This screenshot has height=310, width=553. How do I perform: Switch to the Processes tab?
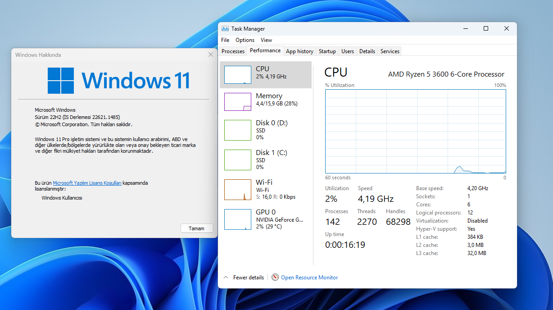pyautogui.click(x=233, y=51)
